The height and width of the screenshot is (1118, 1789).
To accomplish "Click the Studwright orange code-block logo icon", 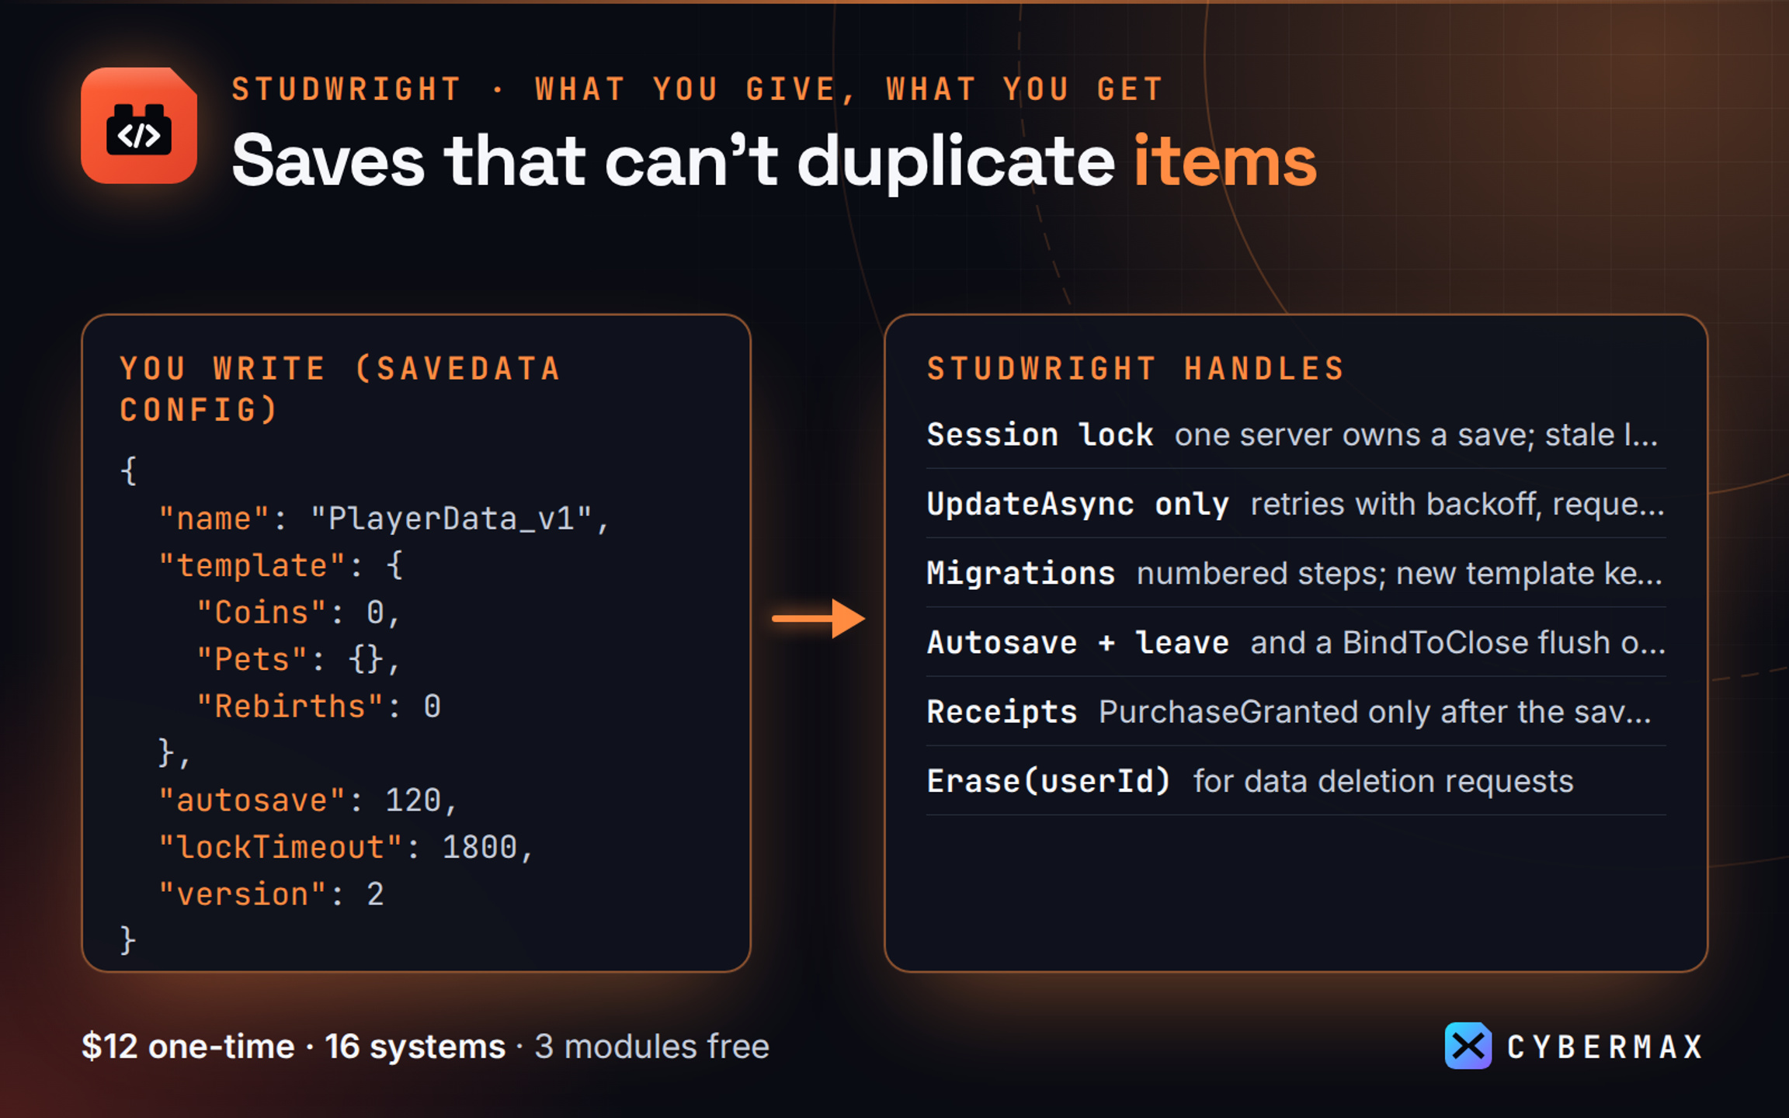I will (x=139, y=126).
